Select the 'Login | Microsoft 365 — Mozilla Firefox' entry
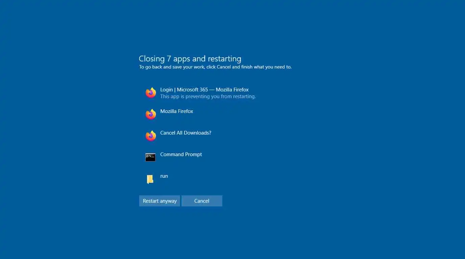 [204, 90]
